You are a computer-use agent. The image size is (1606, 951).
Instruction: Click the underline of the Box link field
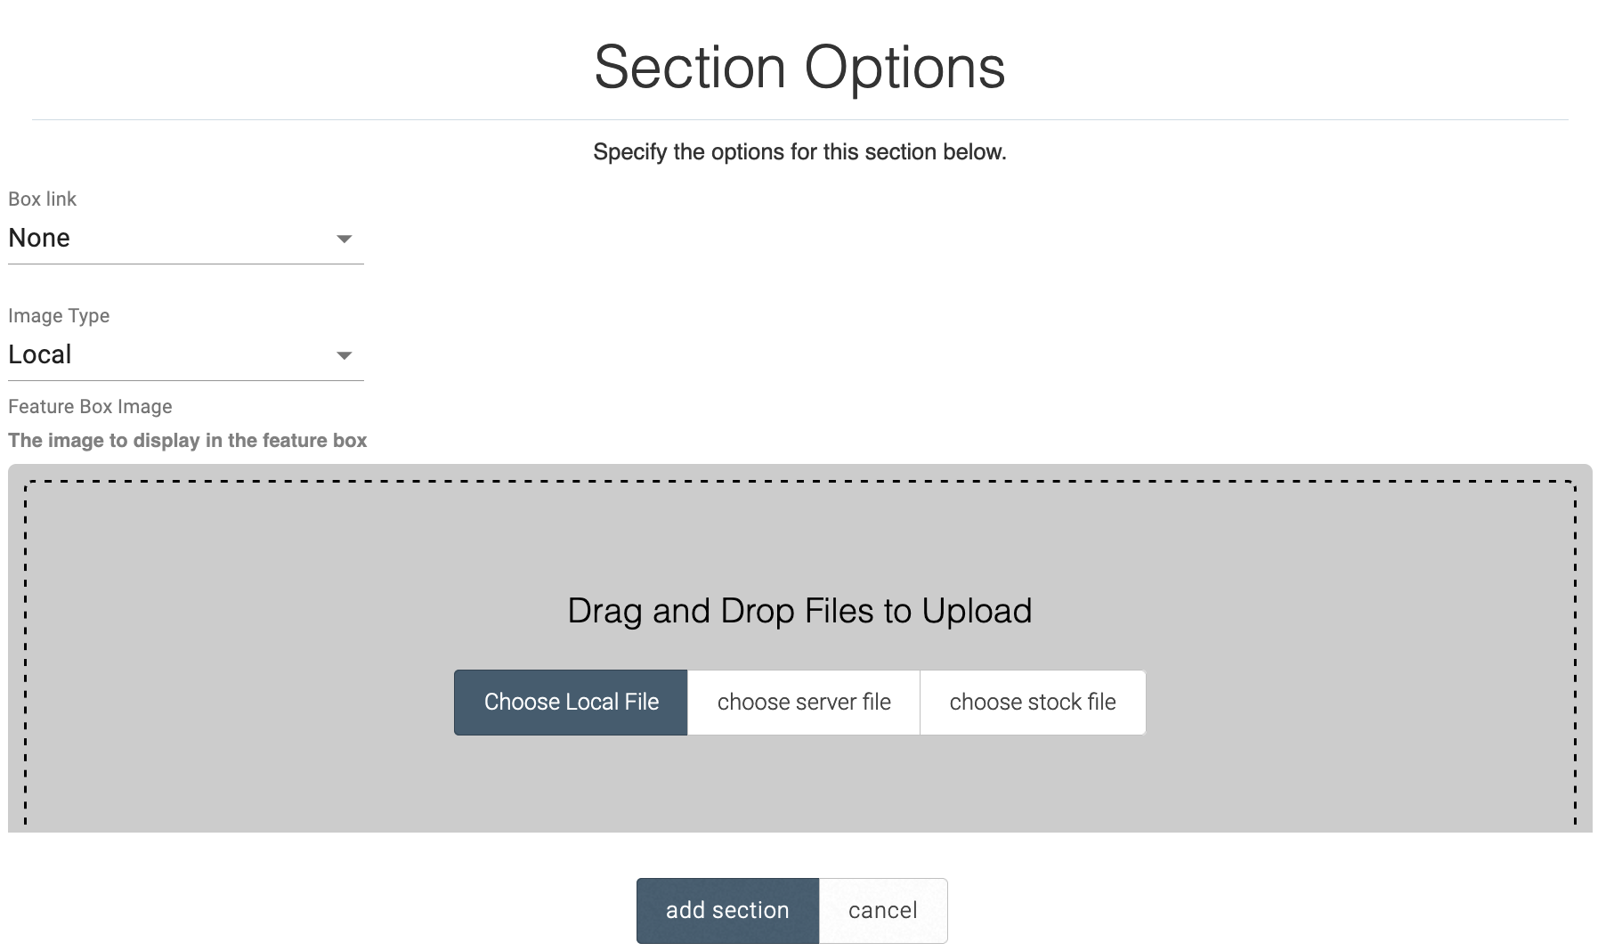click(x=185, y=264)
